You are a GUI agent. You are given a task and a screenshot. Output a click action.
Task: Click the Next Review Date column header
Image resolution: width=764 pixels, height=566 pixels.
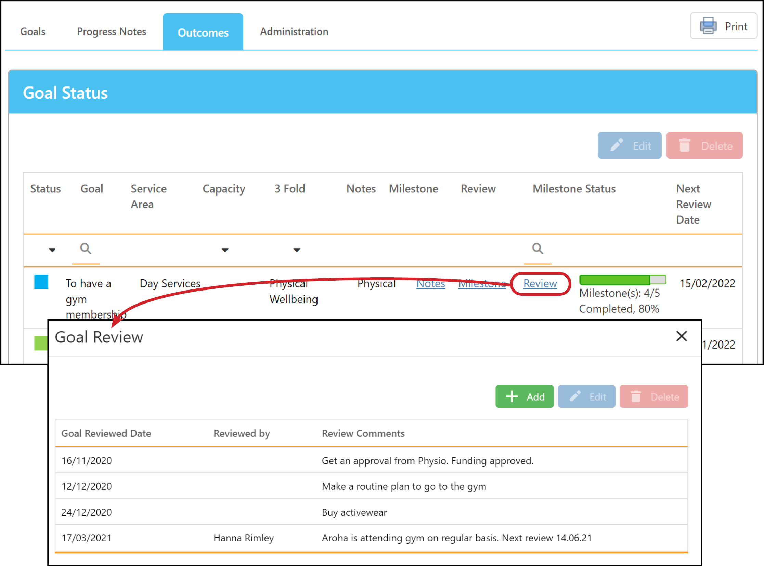click(694, 204)
